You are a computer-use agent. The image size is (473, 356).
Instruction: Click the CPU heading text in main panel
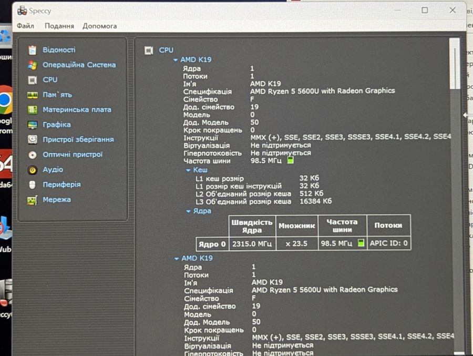[166, 50]
